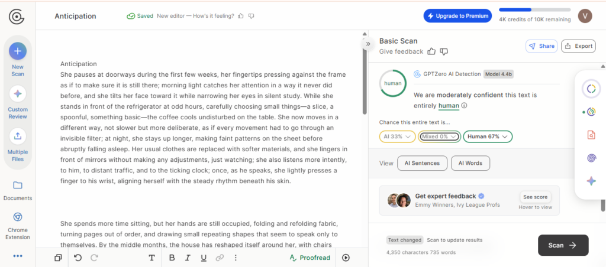Image resolution: width=606 pixels, height=267 pixels.
Task: Click the Saved status indicator
Action: point(140,16)
